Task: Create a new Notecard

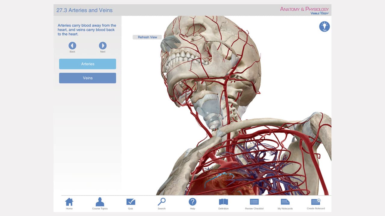Action: click(316, 203)
